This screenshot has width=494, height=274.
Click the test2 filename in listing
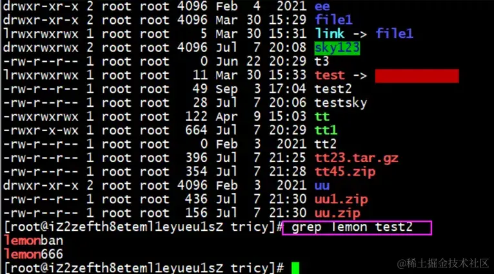click(x=333, y=89)
